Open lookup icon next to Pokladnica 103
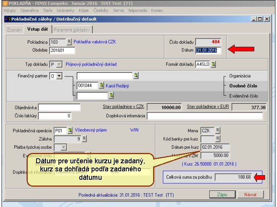The width and height of the screenshot is (277, 207). (x=69, y=42)
